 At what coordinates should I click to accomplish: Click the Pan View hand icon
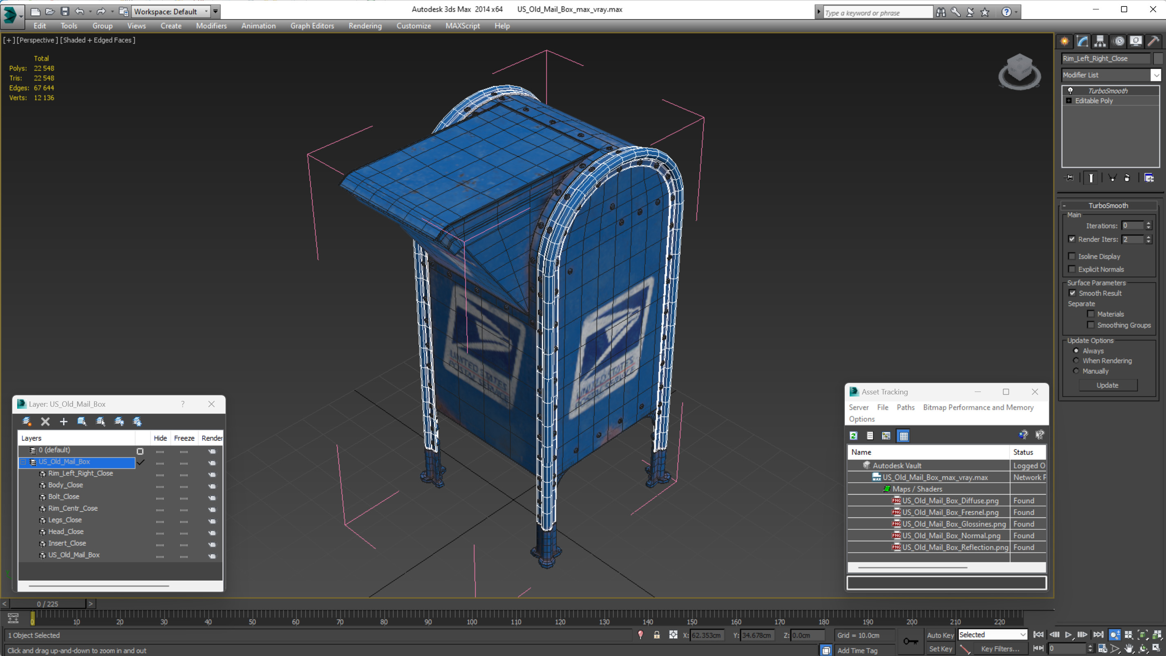click(1129, 648)
